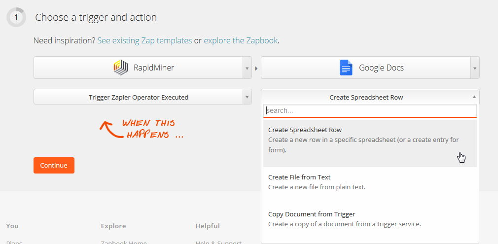Focus the action search field
Screen dimensions: 498x244
[370, 110]
